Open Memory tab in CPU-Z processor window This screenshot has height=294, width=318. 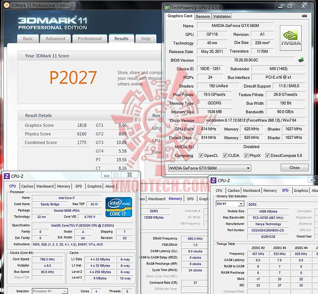point(64,186)
